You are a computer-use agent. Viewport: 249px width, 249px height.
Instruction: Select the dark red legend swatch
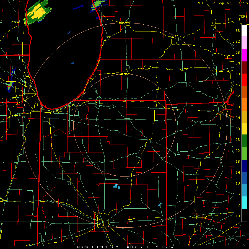point(244,67)
